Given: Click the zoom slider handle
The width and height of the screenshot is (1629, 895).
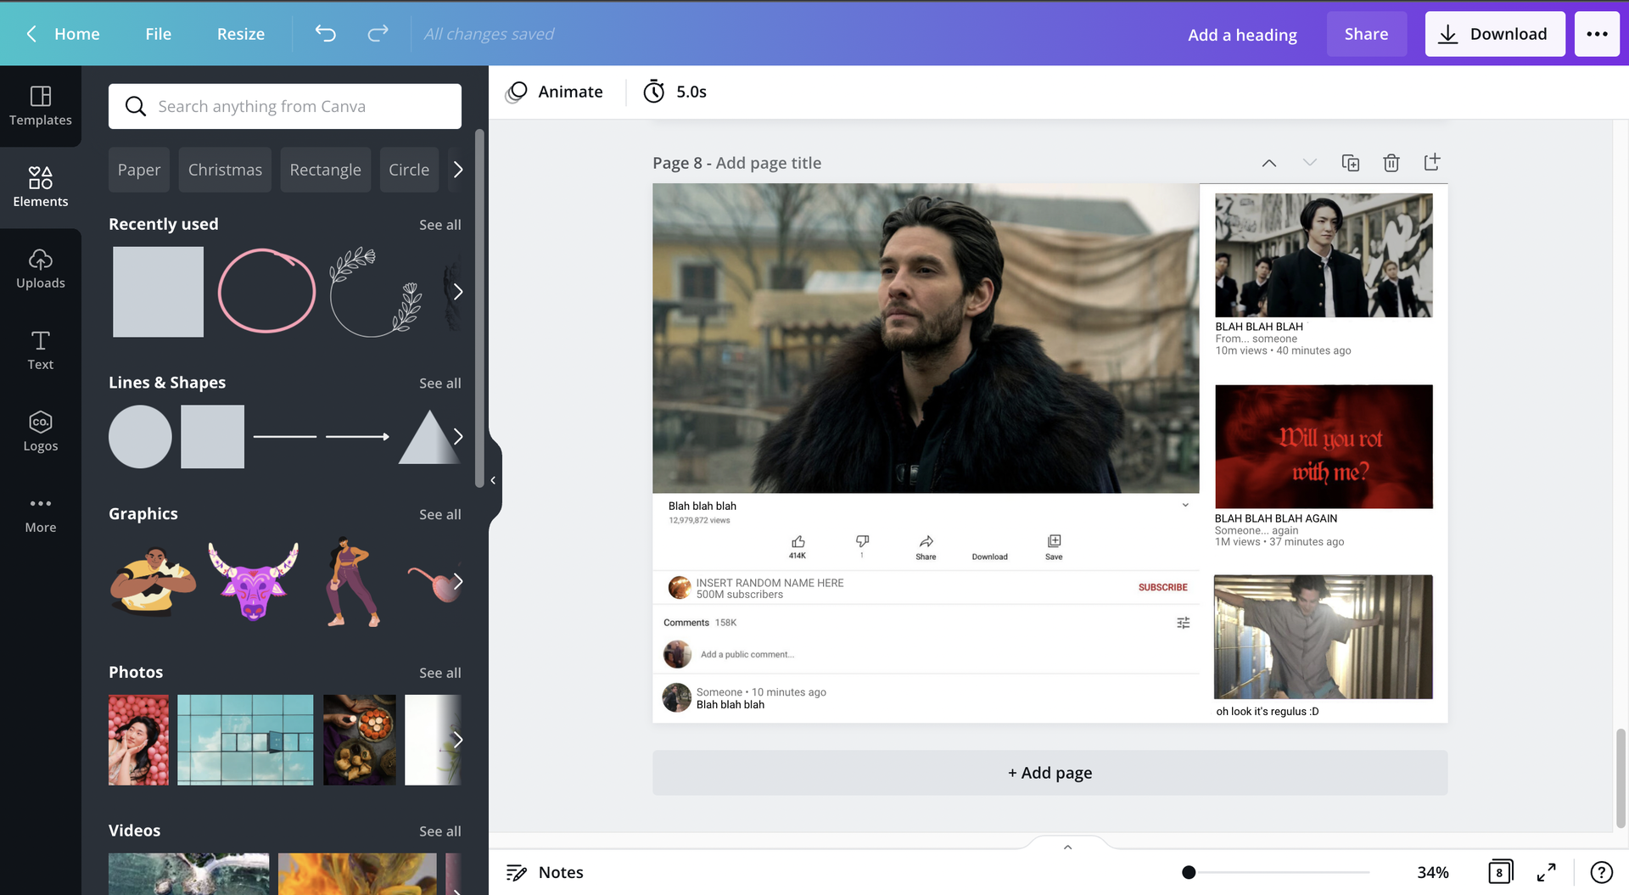Looking at the screenshot, I should [x=1189, y=872].
